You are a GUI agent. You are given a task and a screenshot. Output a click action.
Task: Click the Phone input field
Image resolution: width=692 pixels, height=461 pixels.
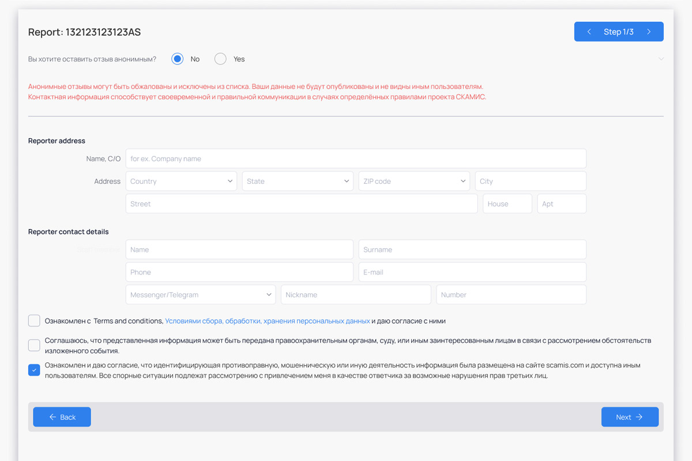(239, 272)
